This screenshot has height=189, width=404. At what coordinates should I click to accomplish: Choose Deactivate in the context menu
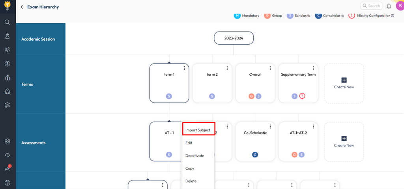pyautogui.click(x=195, y=155)
